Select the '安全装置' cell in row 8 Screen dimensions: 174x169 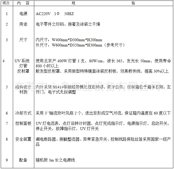point(23,139)
